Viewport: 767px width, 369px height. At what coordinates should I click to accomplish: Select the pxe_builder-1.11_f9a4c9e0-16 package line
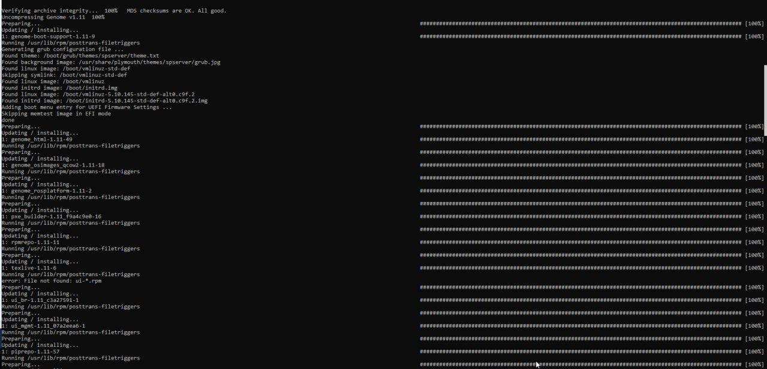(51, 217)
